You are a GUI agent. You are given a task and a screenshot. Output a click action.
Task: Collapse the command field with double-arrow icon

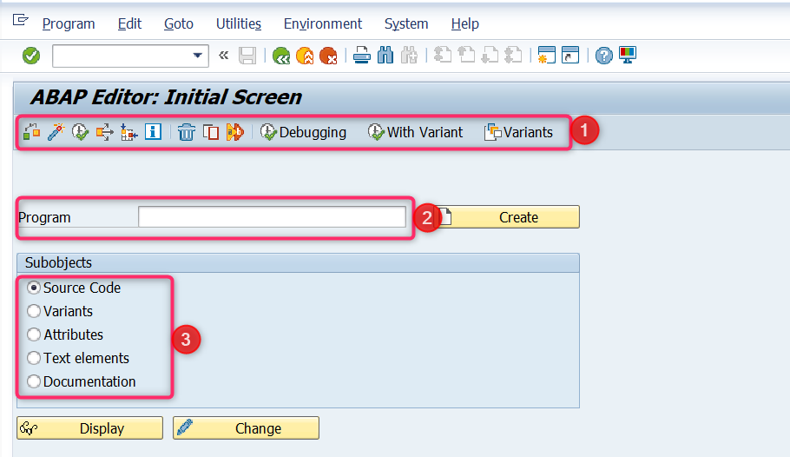click(224, 56)
